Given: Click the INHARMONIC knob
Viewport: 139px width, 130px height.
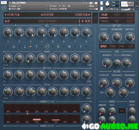Looking at the screenshot, I should [117, 37].
